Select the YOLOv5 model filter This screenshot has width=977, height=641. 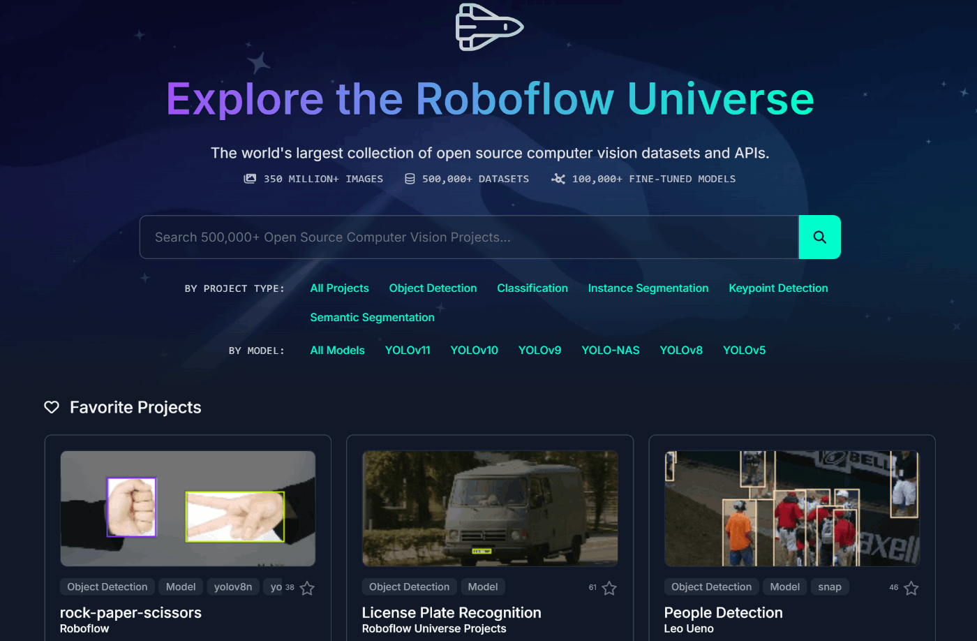(x=744, y=351)
